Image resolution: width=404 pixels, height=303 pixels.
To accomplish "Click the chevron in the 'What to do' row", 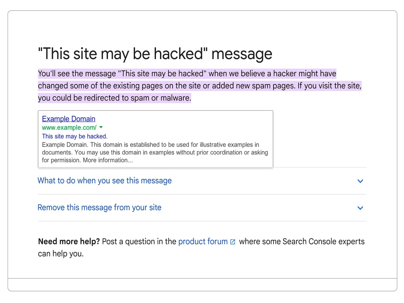I will pos(360,181).
